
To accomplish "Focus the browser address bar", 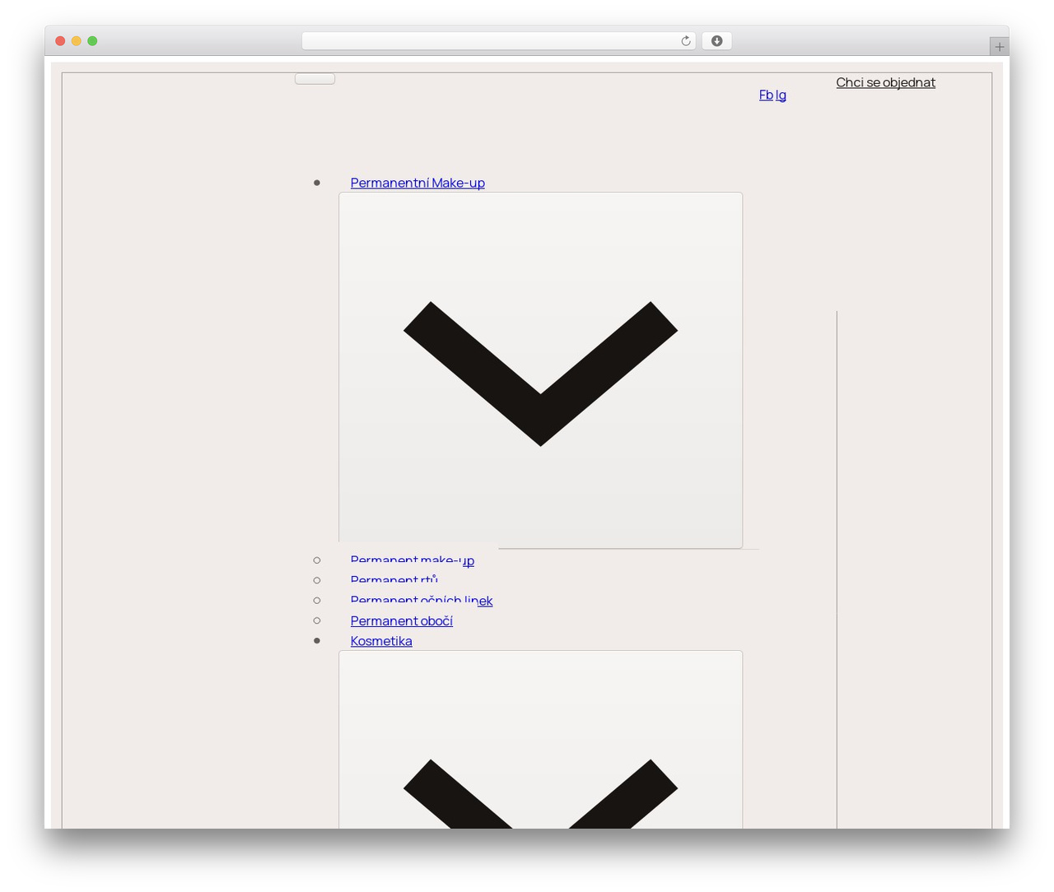I will coord(498,41).
